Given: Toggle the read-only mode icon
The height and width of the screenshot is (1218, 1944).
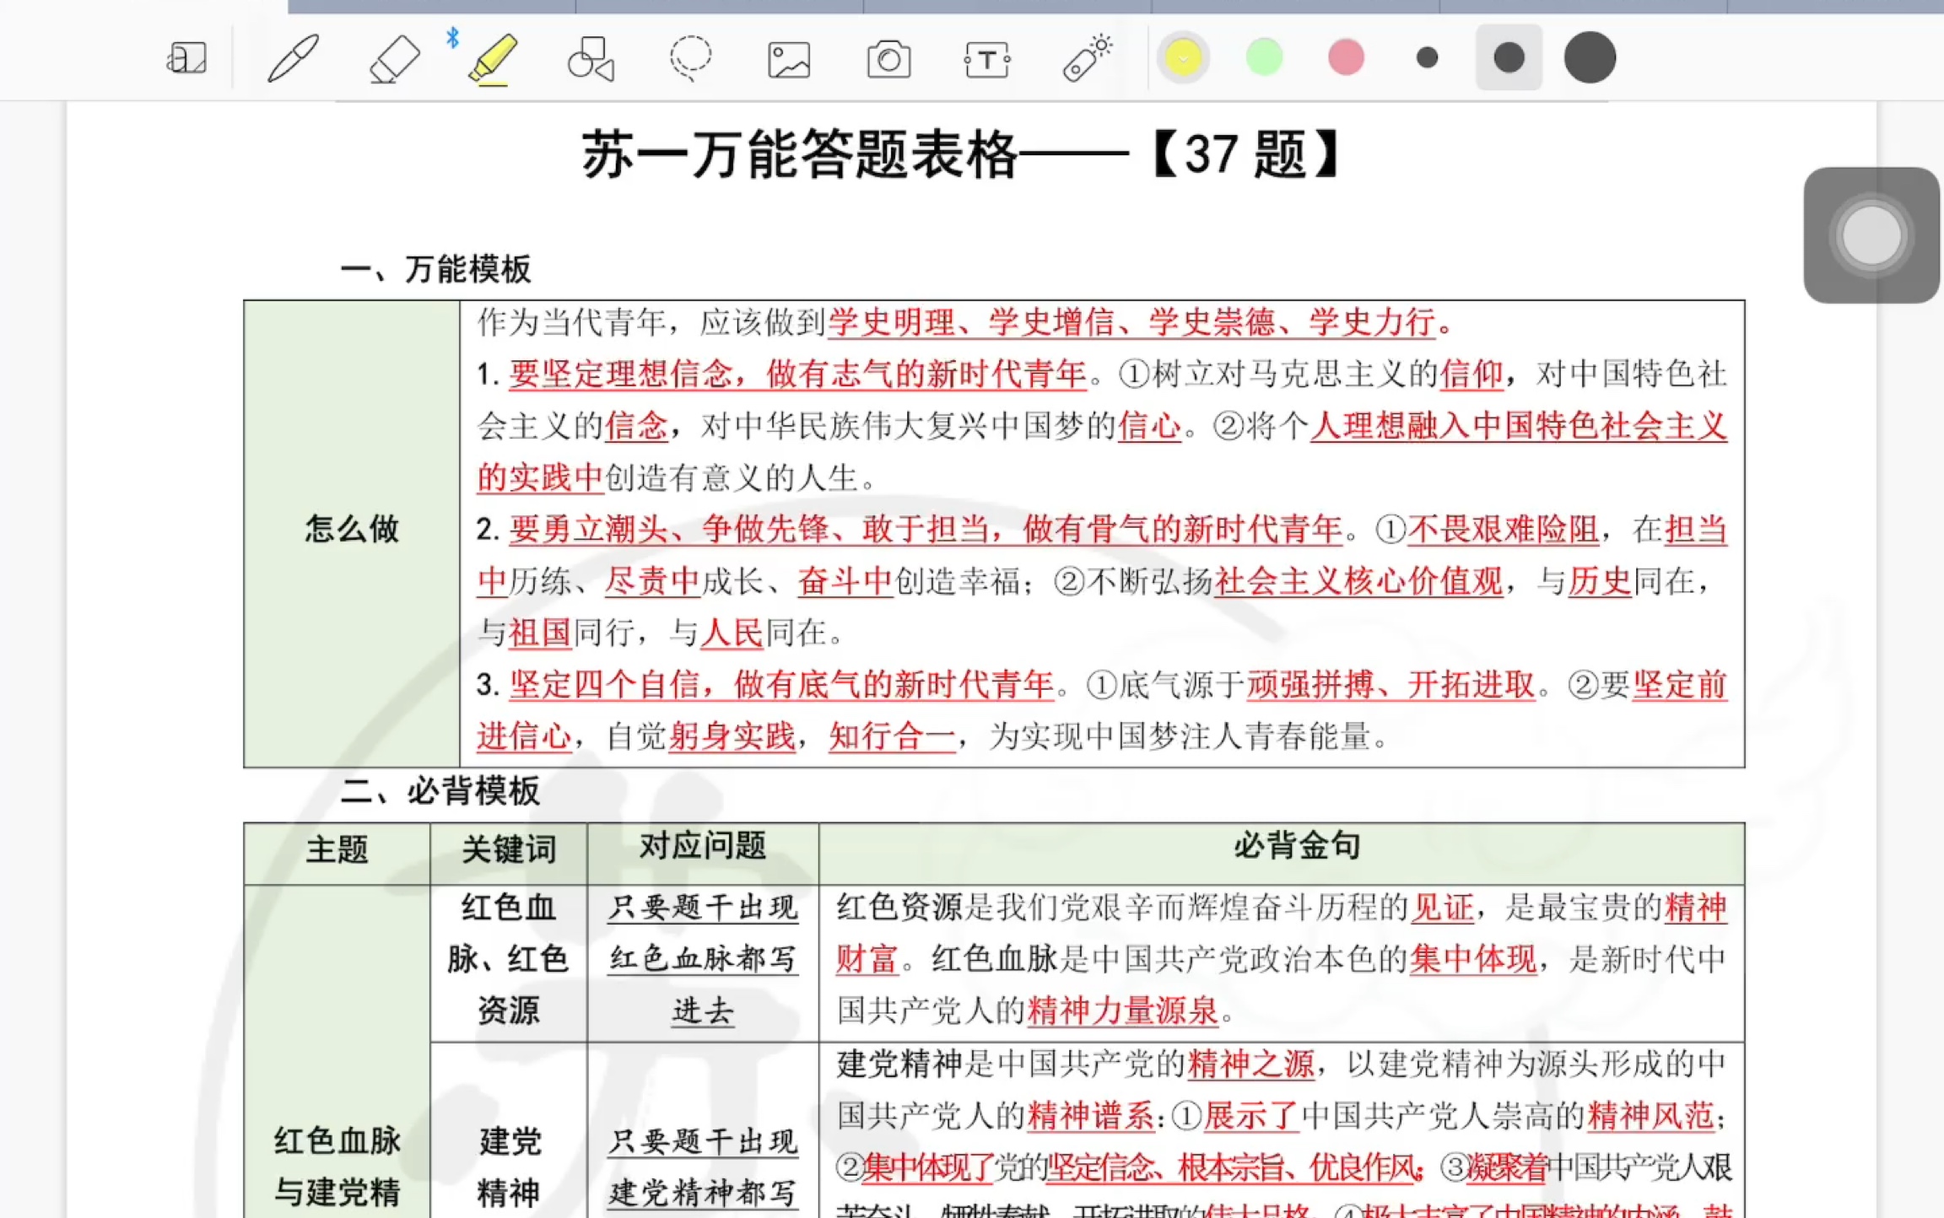Looking at the screenshot, I should [x=186, y=58].
